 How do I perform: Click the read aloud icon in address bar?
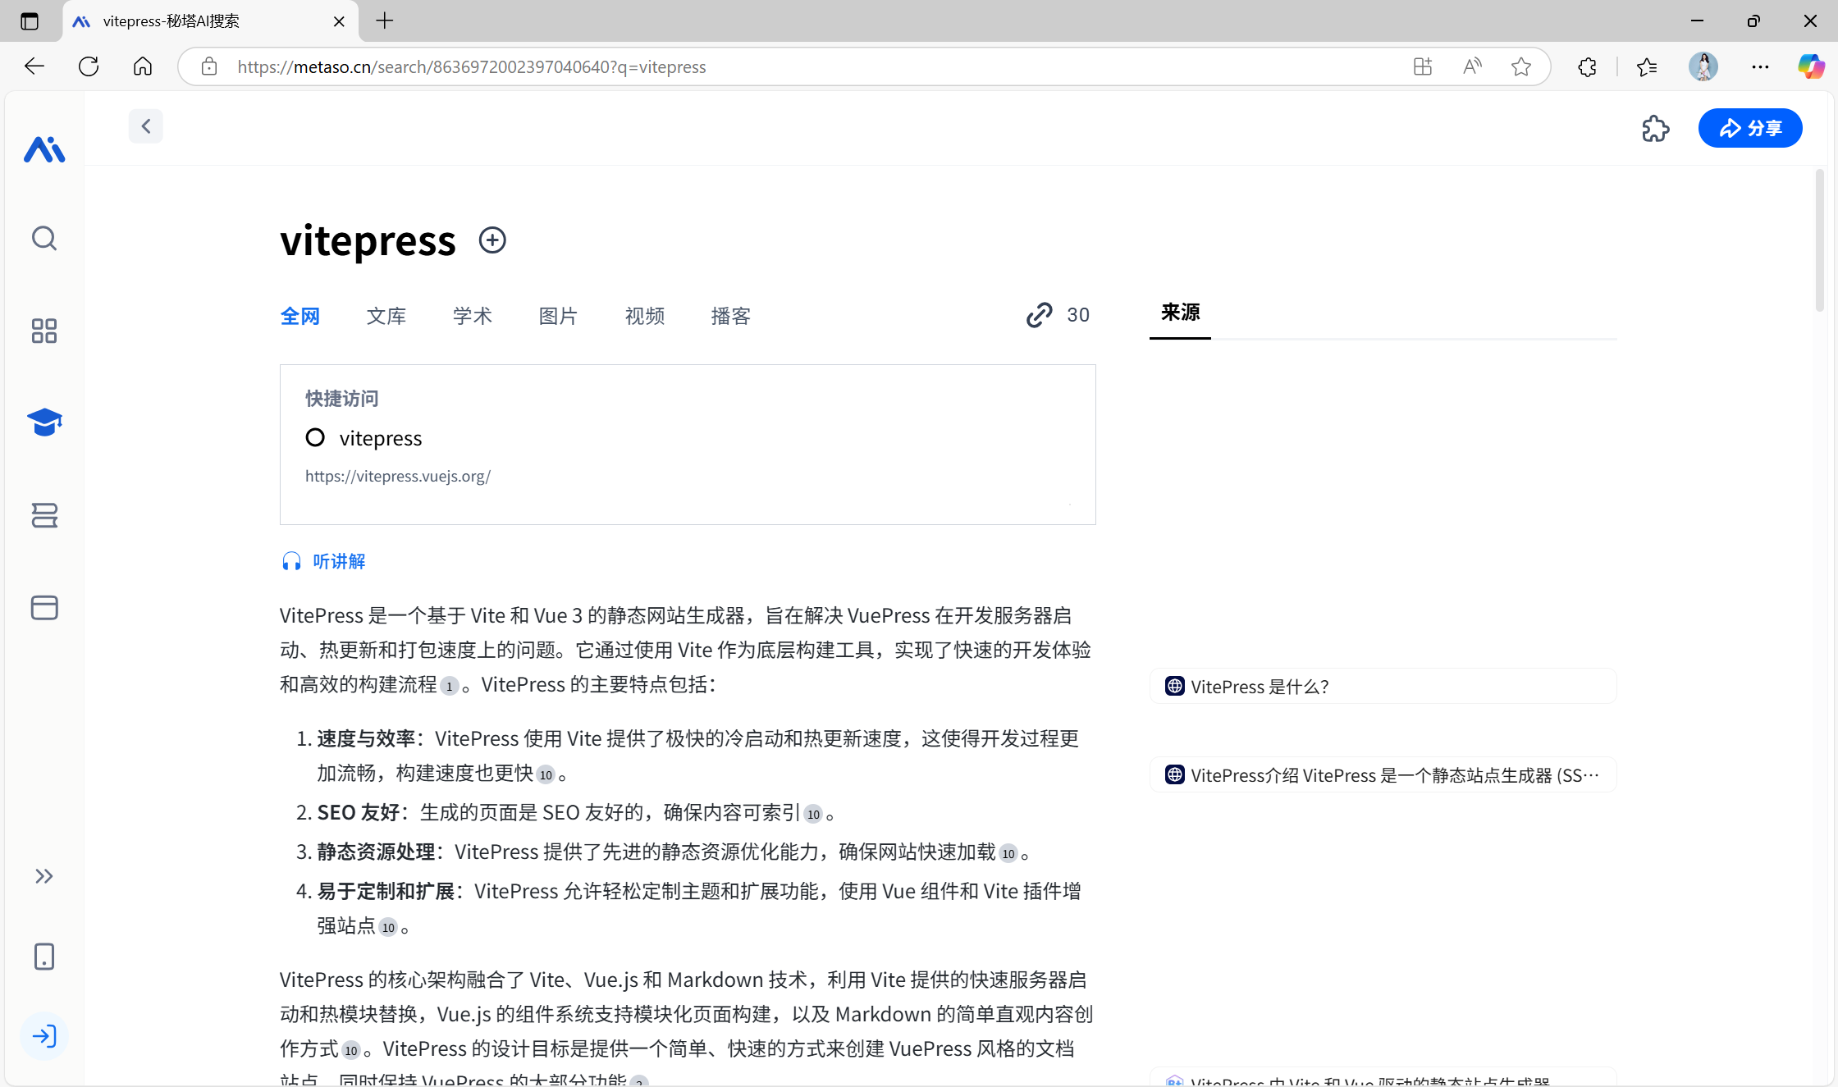click(1472, 66)
